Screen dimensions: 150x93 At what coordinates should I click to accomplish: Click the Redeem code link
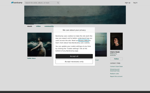114,74
